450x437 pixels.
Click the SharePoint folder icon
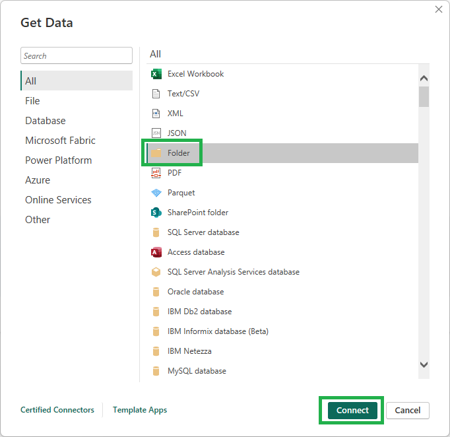[x=156, y=213]
